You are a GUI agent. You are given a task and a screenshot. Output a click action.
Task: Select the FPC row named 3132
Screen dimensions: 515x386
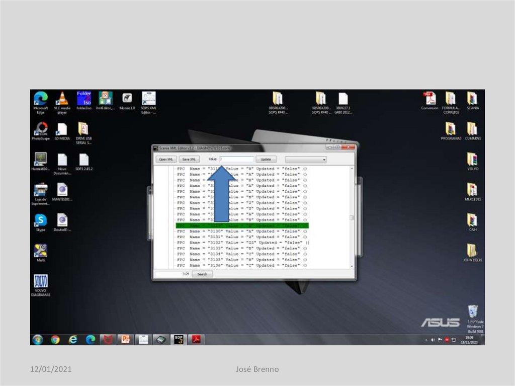[x=243, y=243]
